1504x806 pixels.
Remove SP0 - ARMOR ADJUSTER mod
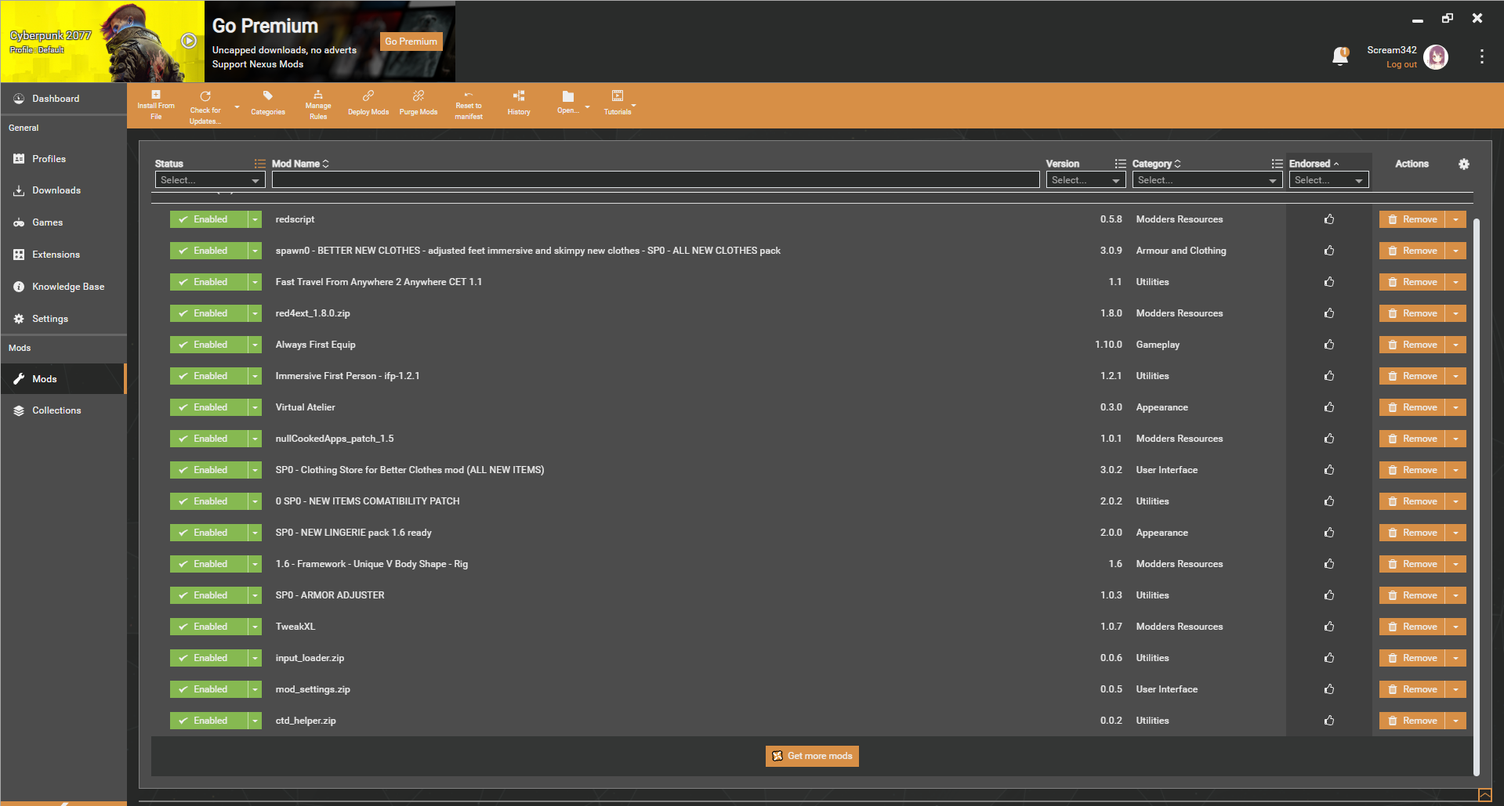[1412, 595]
